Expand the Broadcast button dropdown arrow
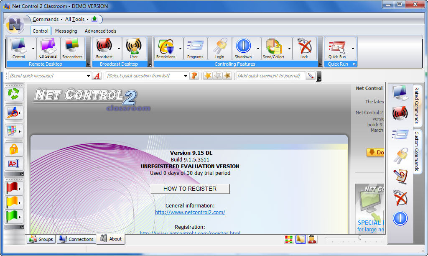 pyautogui.click(x=119, y=49)
